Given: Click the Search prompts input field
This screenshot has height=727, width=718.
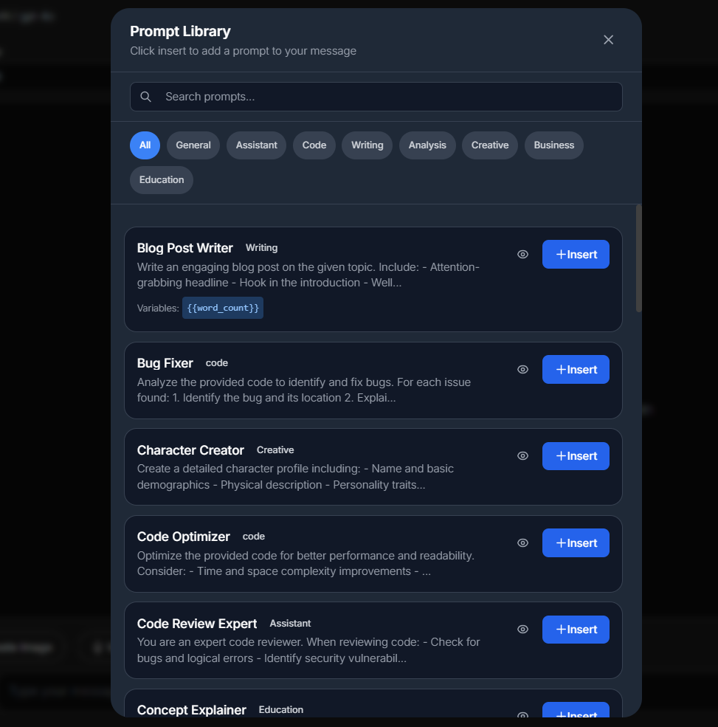Looking at the screenshot, I should [376, 96].
